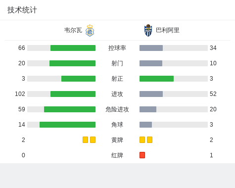Click 巴利阿里's second yellow card icon
This screenshot has height=188, width=235.
(x=149, y=140)
